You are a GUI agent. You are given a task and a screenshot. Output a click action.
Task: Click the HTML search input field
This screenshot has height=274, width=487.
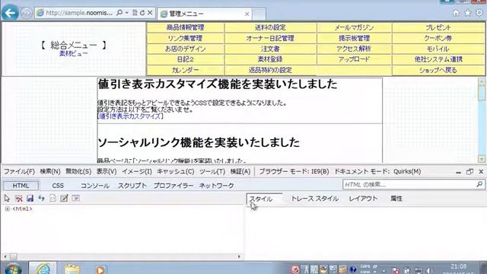(x=409, y=184)
